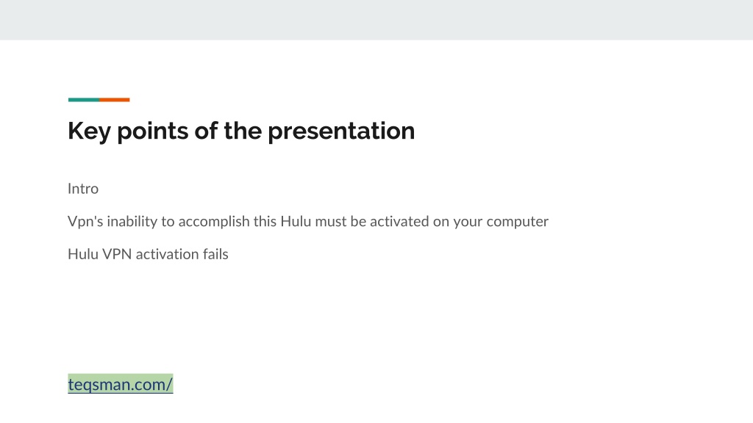Select the 'Intro' text line
Viewport: 753px width, 423px height.
tap(83, 189)
